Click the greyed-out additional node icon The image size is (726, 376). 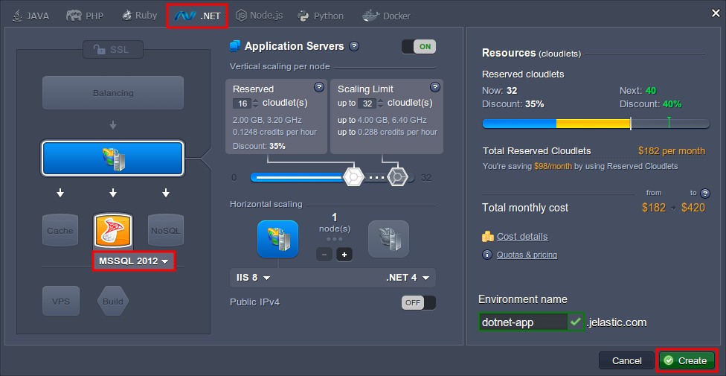pyautogui.click(x=388, y=239)
